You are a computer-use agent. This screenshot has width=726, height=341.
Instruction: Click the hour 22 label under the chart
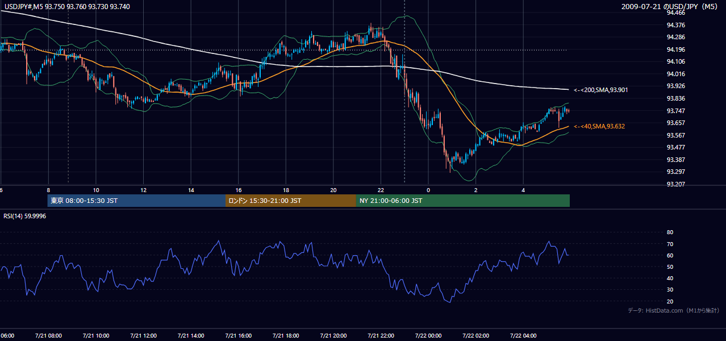381,190
